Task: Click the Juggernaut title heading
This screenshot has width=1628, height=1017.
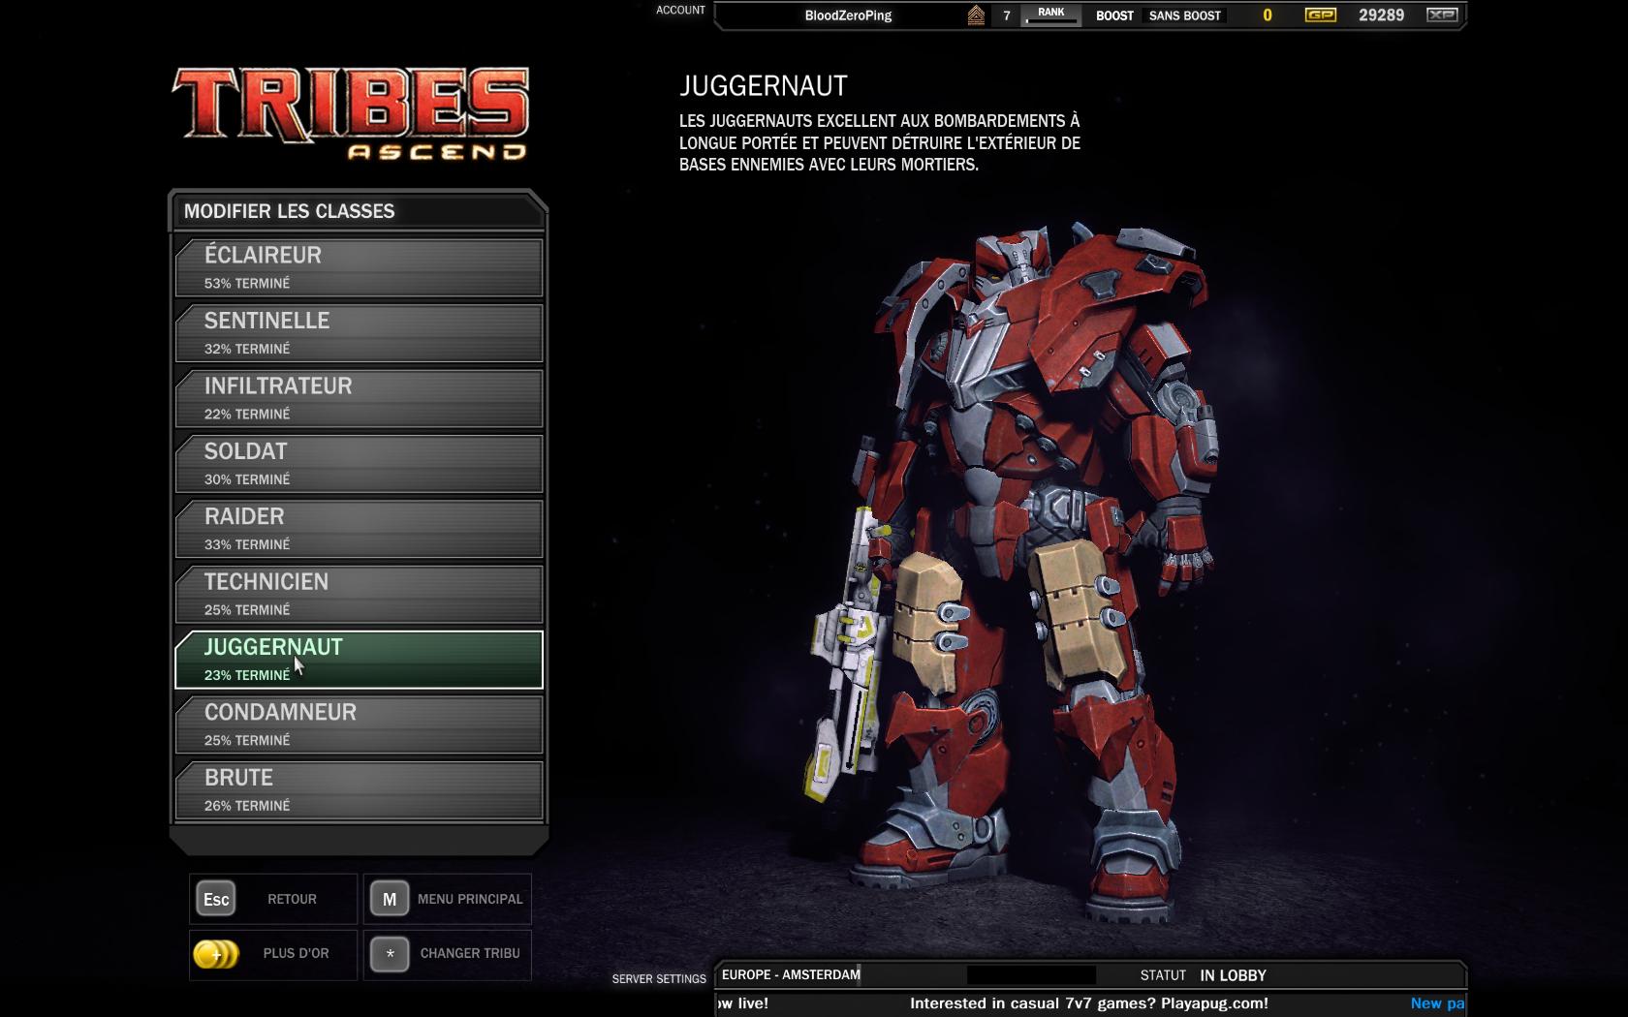Action: [763, 85]
